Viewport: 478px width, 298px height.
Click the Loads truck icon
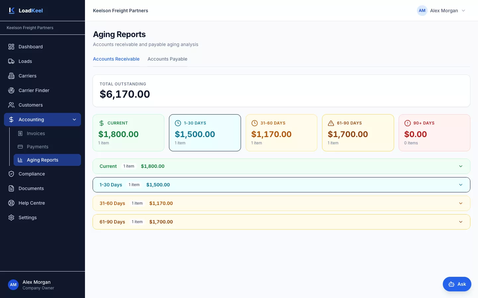[11, 61]
